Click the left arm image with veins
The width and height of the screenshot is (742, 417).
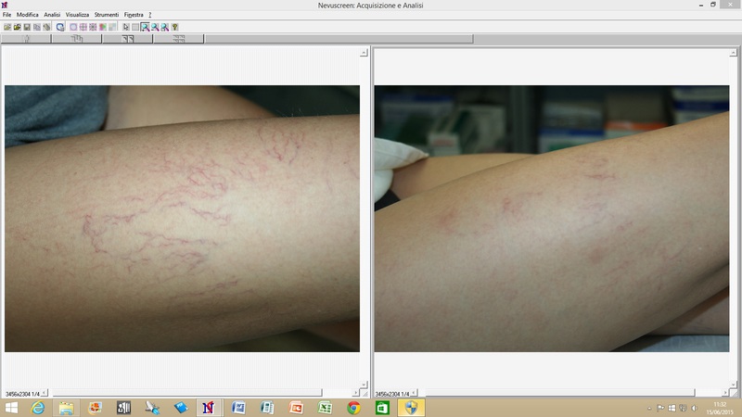click(182, 219)
